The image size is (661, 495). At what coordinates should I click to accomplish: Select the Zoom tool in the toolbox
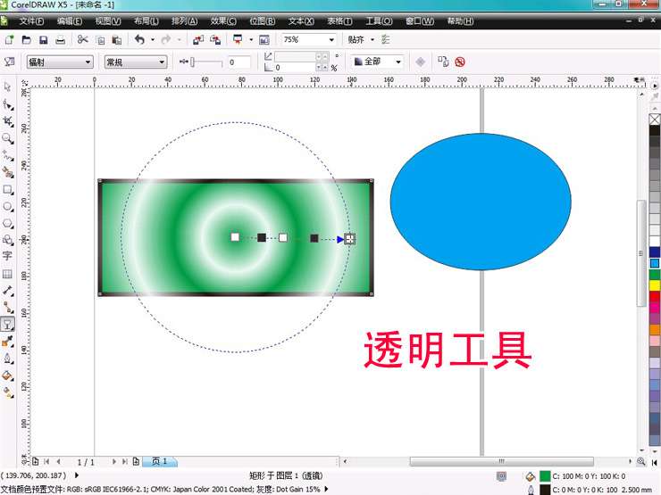tap(8, 138)
